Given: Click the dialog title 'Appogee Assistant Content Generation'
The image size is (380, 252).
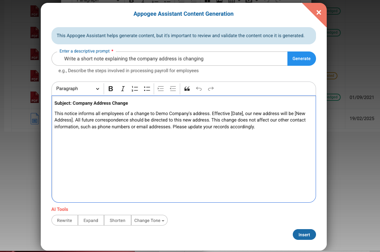Looking at the screenshot, I should 183,14.
